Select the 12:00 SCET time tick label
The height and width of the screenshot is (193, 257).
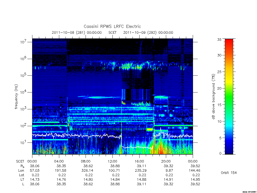click(112, 161)
